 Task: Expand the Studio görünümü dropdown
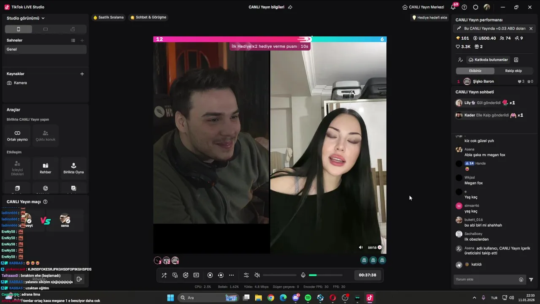tap(26, 18)
